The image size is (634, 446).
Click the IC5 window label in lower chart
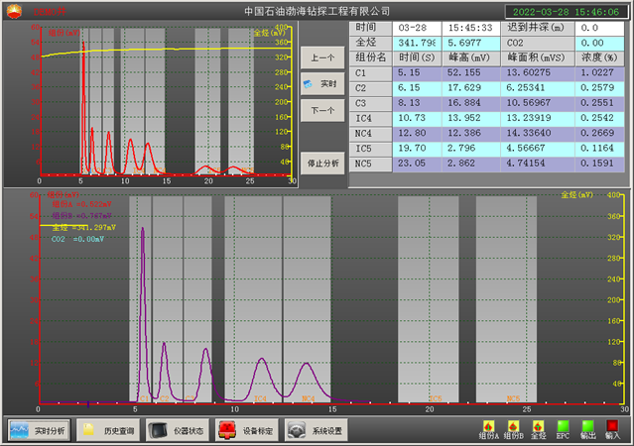pyautogui.click(x=435, y=398)
